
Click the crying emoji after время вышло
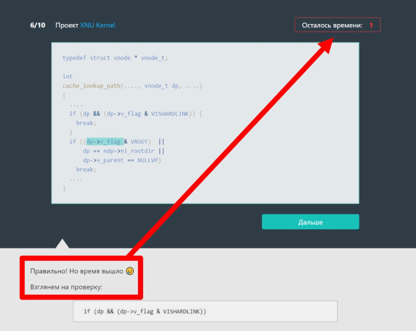[130, 271]
